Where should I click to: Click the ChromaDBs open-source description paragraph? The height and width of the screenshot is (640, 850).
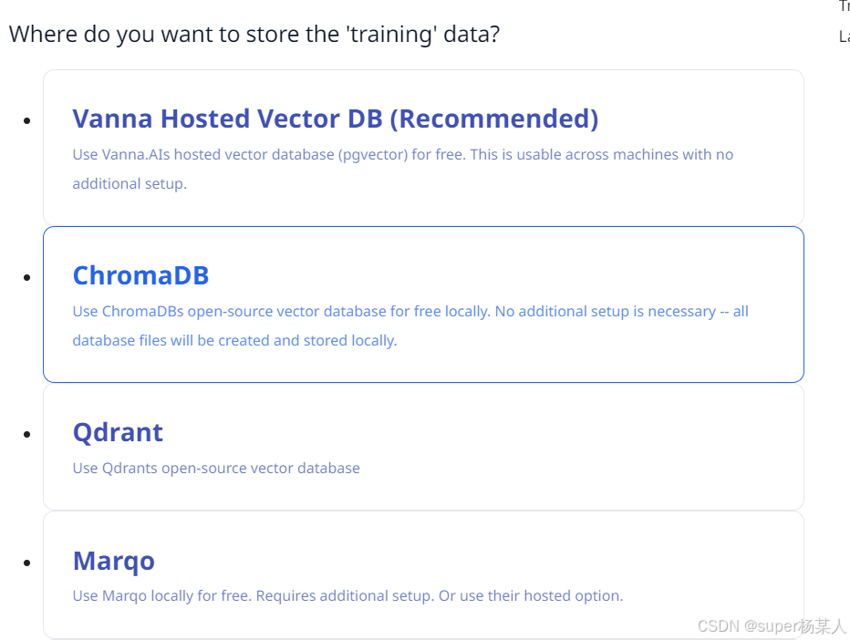coord(410,312)
